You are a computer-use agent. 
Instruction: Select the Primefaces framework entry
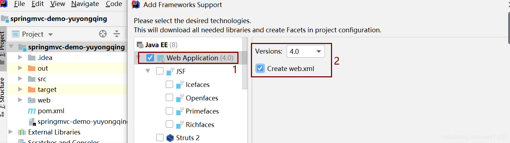pyautogui.click(x=202, y=111)
